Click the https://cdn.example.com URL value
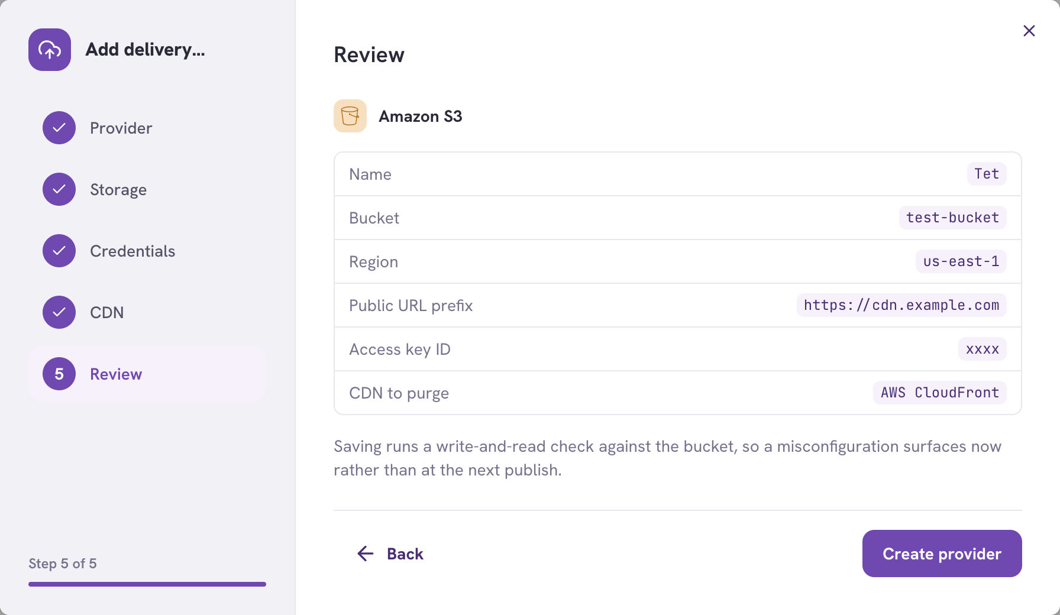Viewport: 1060px width, 615px height. point(901,305)
